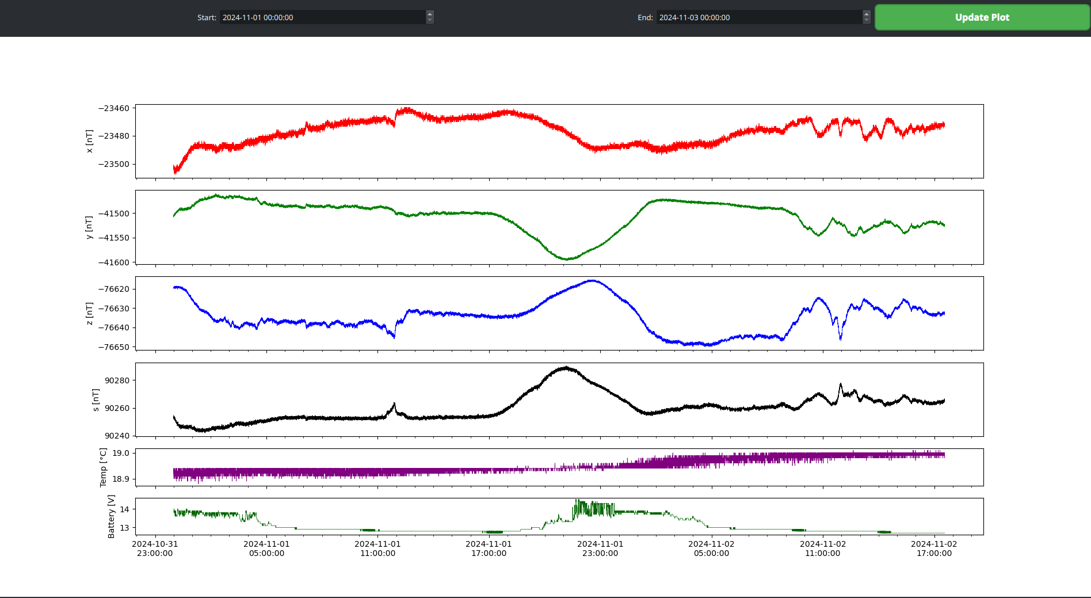Click the −76640 tick label
Viewport: 1091px width, 598px height.
114,327
